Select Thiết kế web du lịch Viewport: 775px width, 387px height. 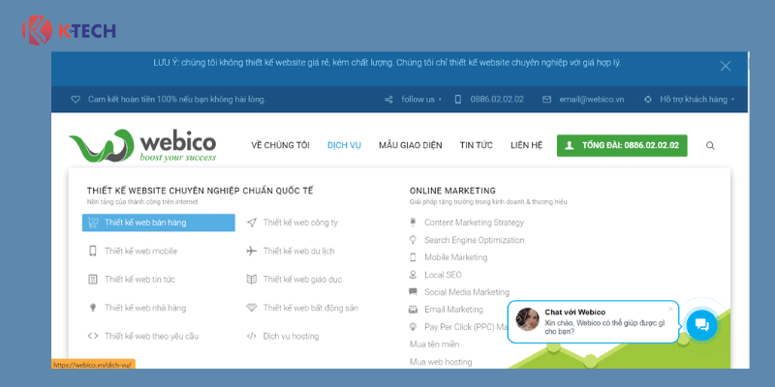point(298,251)
